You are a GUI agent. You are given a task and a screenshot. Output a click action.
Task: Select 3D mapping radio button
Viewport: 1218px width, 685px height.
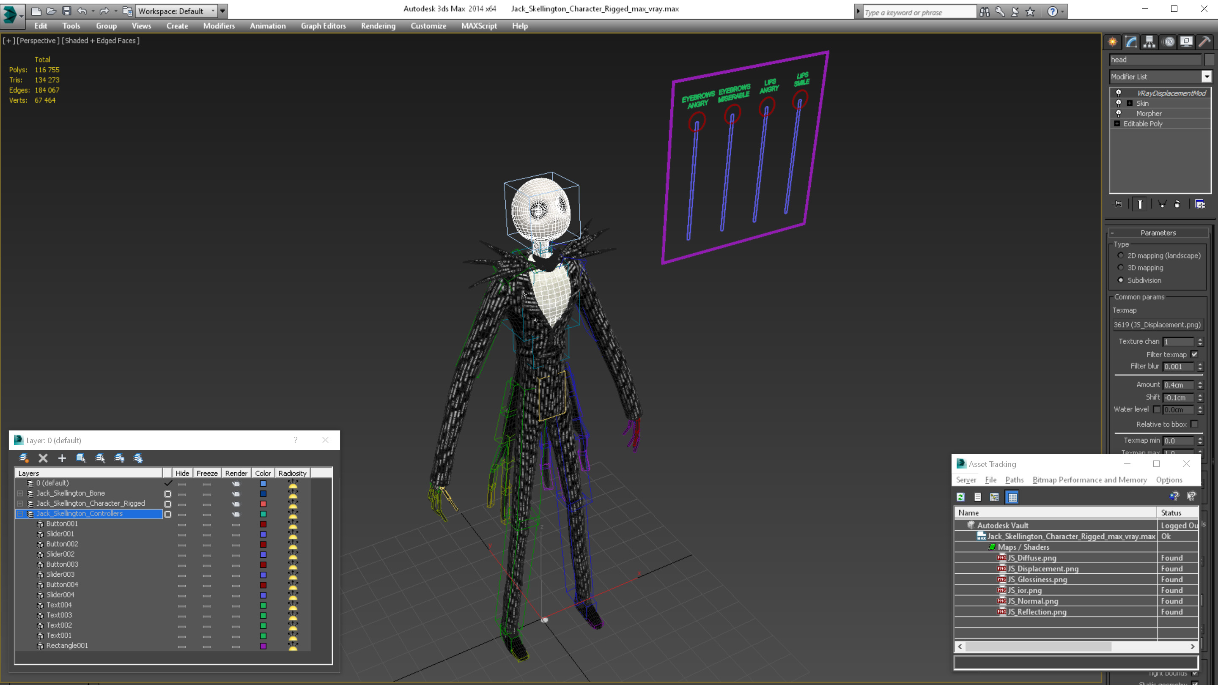coord(1120,268)
